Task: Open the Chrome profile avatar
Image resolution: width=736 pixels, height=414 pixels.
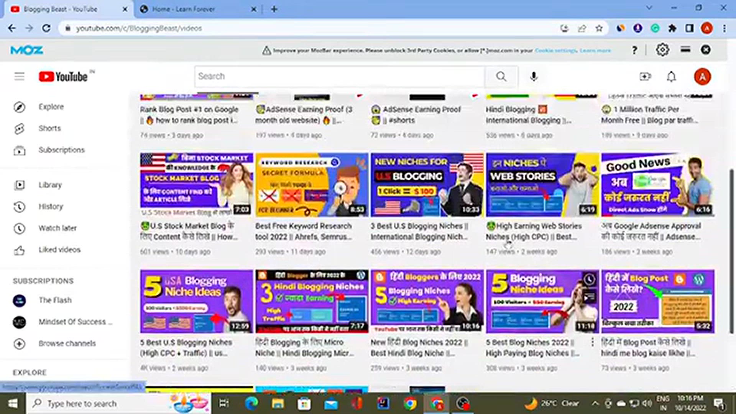Action: pyautogui.click(x=707, y=28)
